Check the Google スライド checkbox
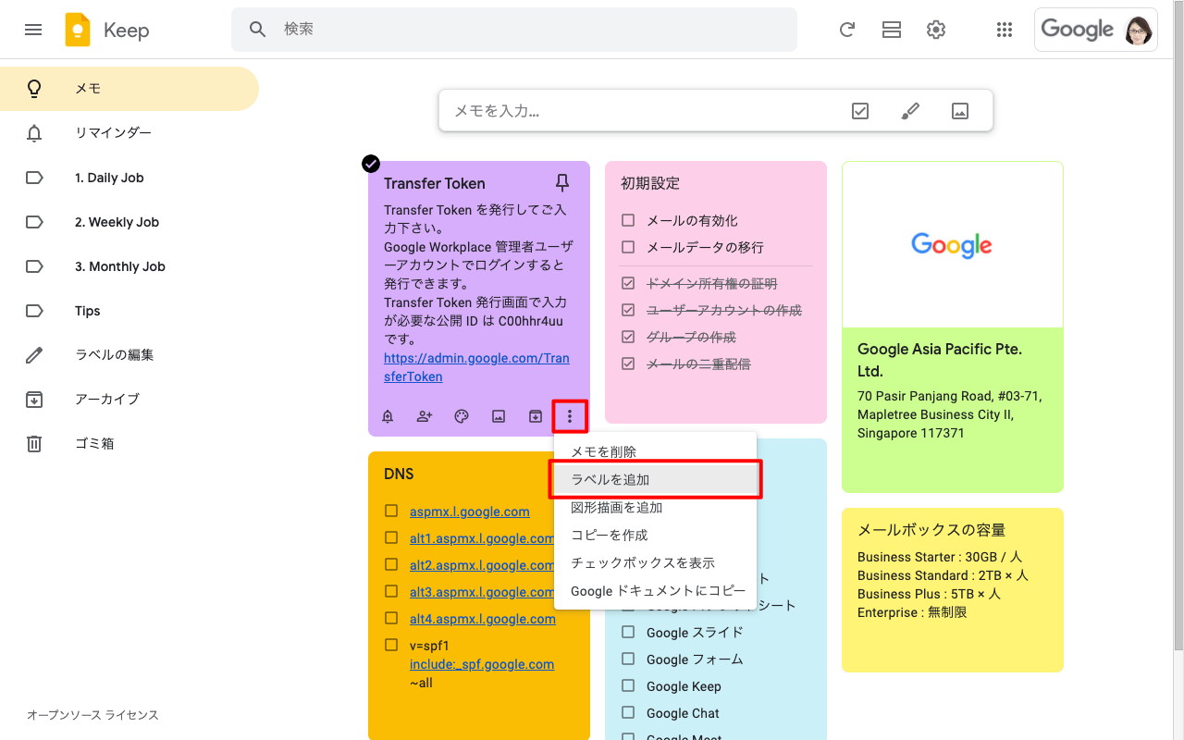Viewport: 1184px width, 740px height. (x=628, y=632)
